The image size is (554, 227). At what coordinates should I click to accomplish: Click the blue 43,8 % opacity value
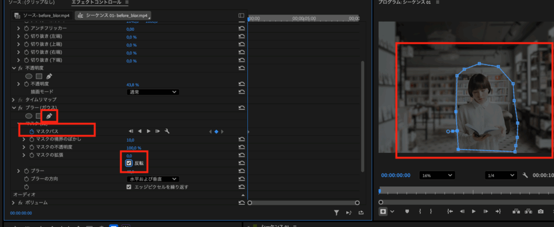tap(133, 85)
